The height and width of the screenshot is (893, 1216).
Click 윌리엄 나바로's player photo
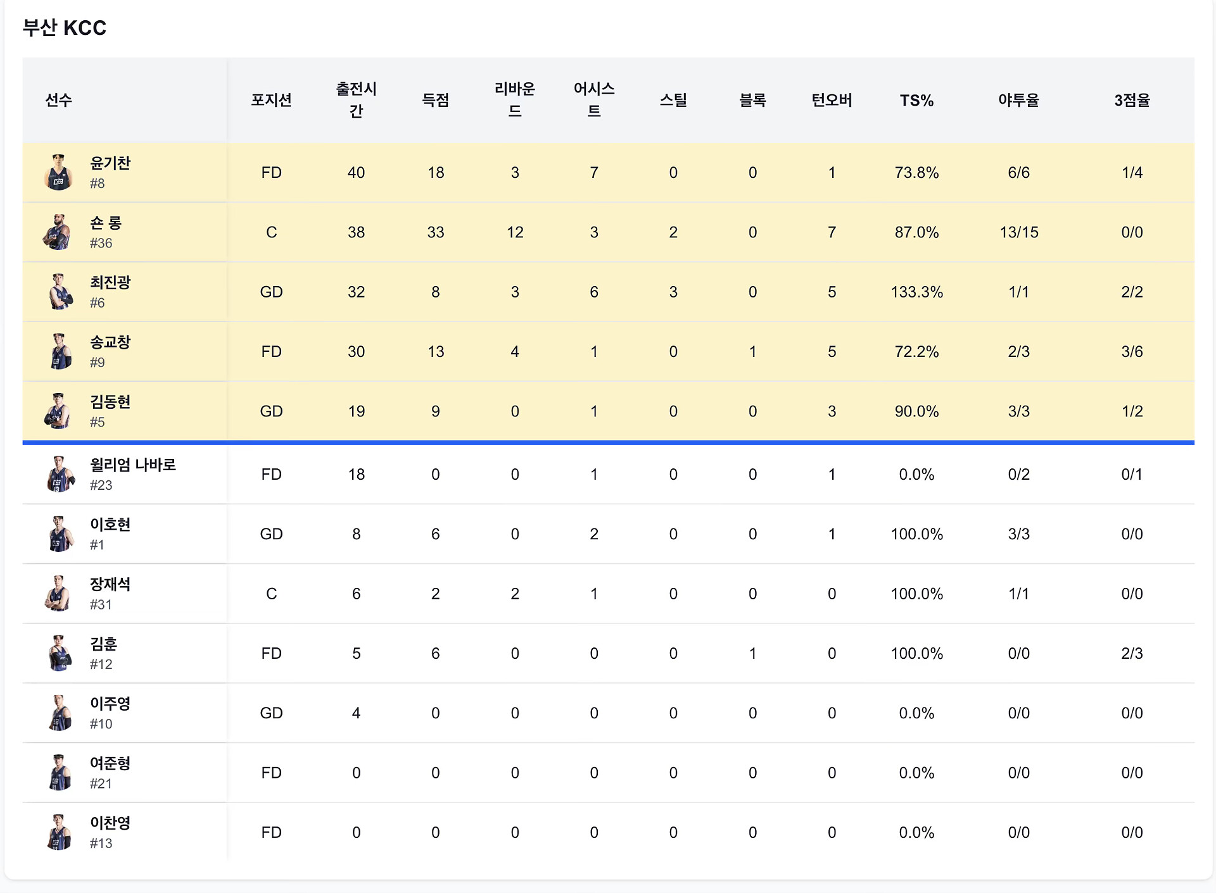click(x=60, y=474)
